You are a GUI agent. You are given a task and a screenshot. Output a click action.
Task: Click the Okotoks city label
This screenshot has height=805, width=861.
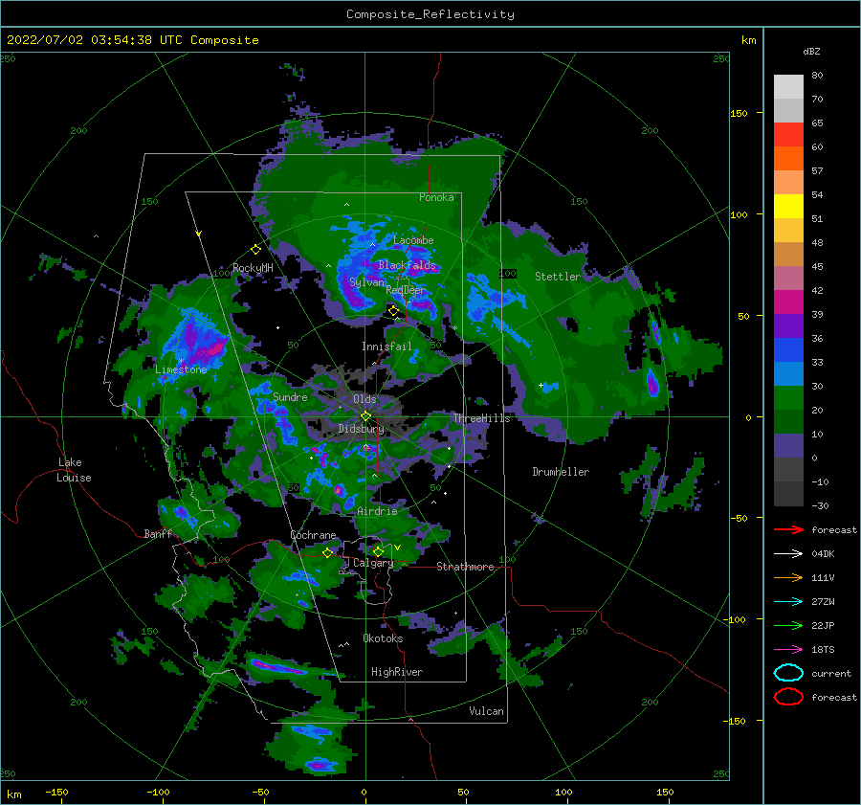(383, 638)
